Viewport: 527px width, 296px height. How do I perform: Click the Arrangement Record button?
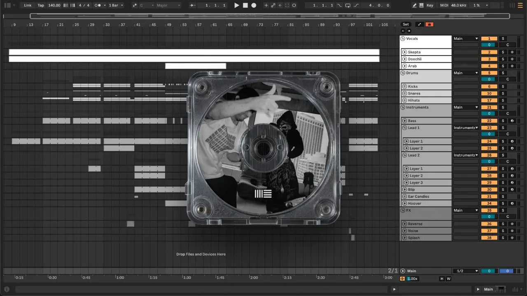tap(254, 5)
